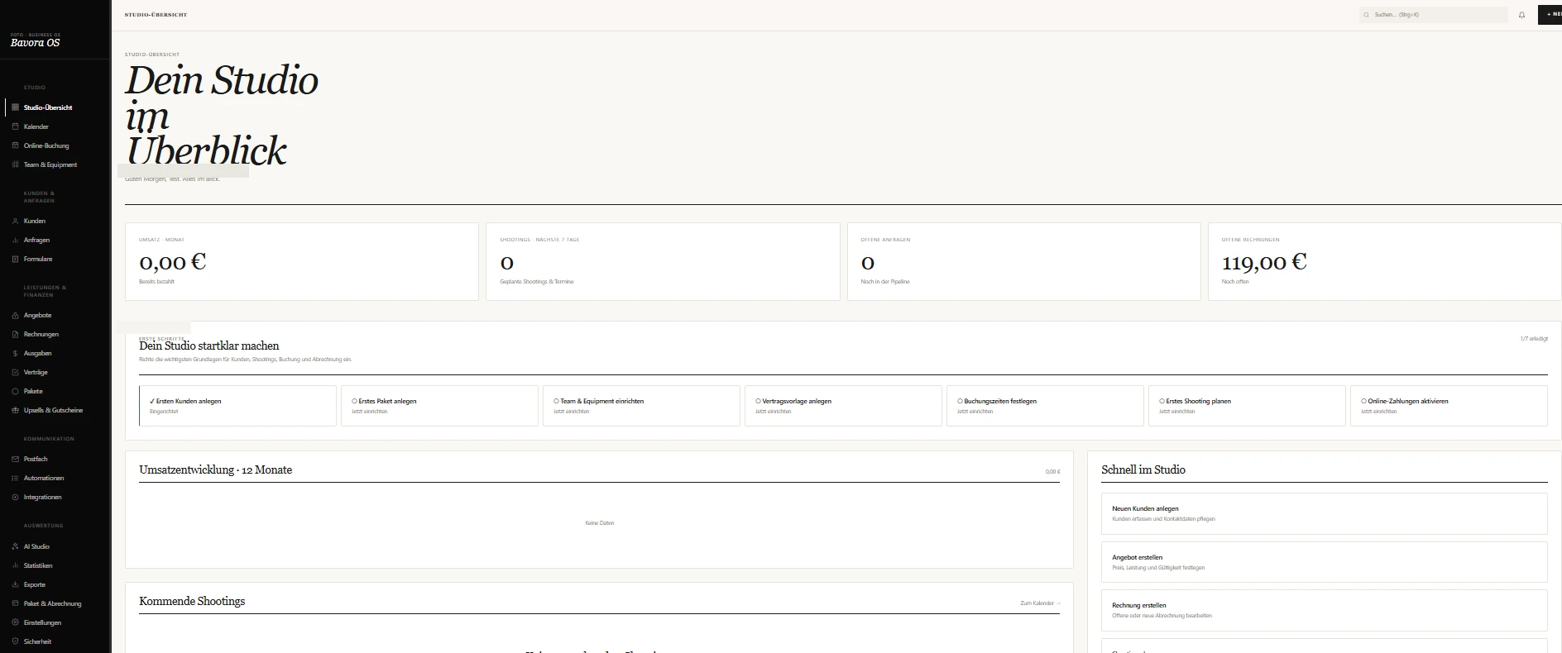Select the Erstes Shooting planen step
The height and width of the screenshot is (653, 1562).
pos(1247,406)
